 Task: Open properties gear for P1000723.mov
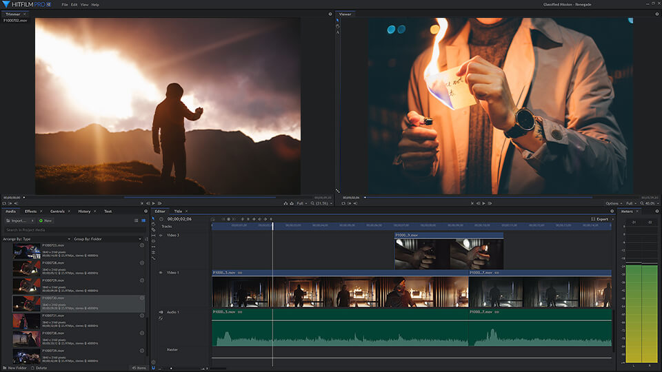click(142, 245)
